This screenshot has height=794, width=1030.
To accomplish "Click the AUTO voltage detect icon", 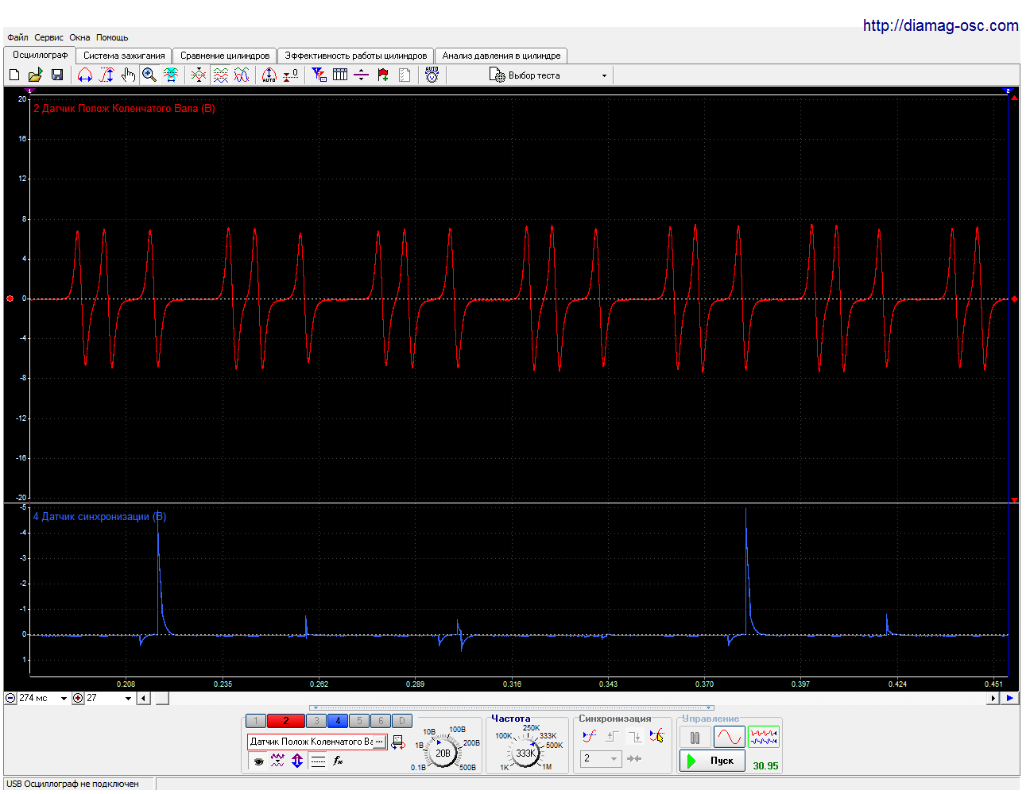I will point(432,75).
